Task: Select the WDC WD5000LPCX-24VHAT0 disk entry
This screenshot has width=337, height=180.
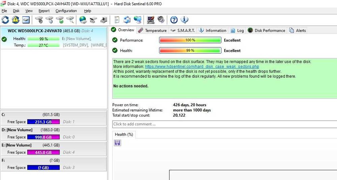Action: [54, 38]
